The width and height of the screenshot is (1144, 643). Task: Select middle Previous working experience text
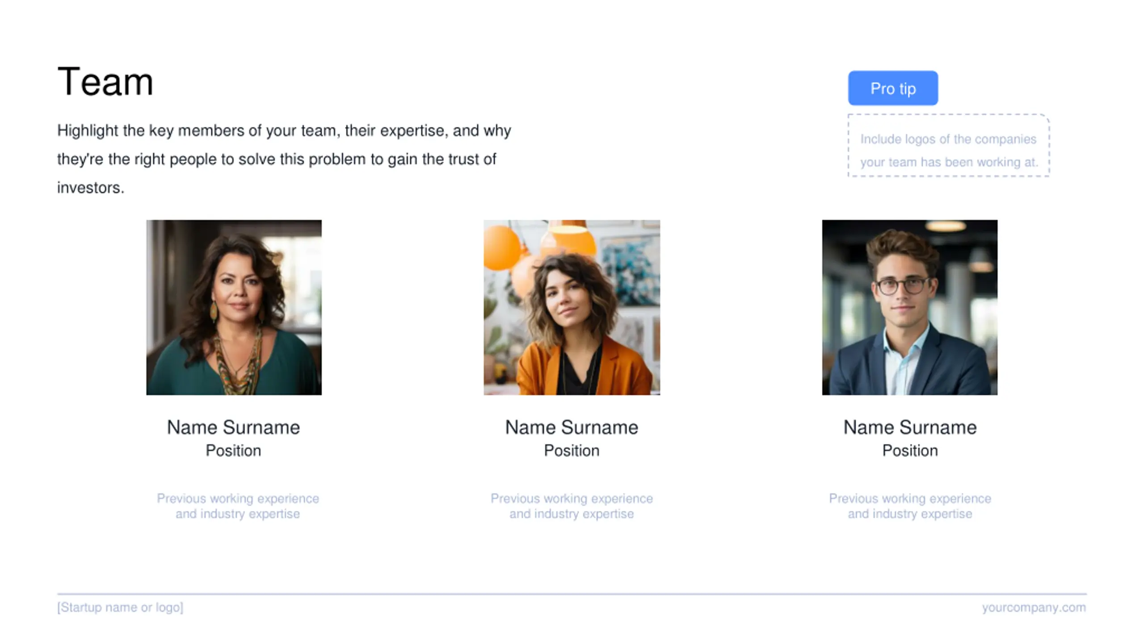[x=572, y=506]
